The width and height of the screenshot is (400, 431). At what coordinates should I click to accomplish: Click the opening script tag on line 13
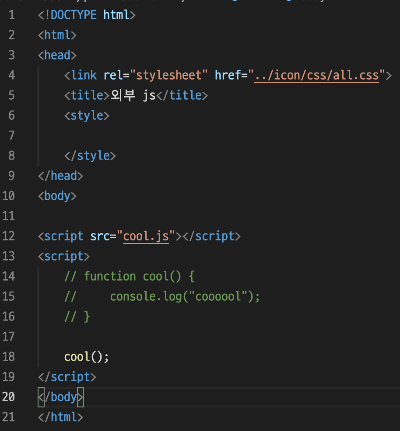[x=64, y=256]
